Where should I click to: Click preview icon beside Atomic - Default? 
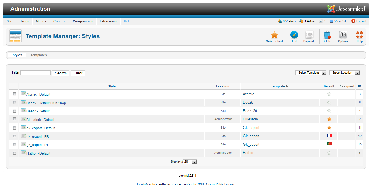pos(23,93)
